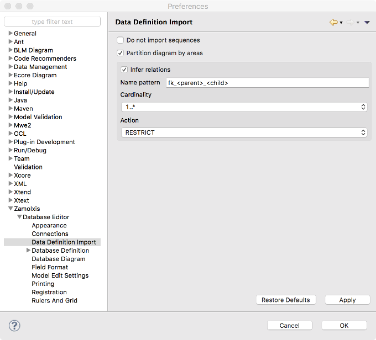Screen dimensions: 376x340
Task: Click the forward navigation arrow icon
Action: click(x=350, y=22)
